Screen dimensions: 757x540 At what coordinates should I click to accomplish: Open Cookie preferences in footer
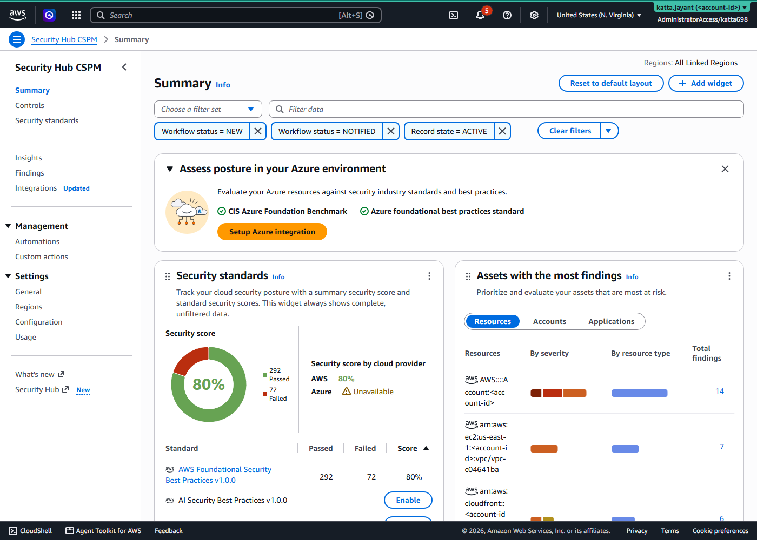tap(720, 531)
